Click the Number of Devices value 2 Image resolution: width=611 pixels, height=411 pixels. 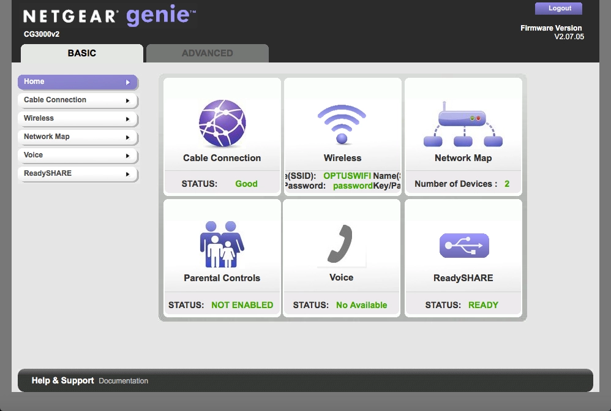coord(507,184)
